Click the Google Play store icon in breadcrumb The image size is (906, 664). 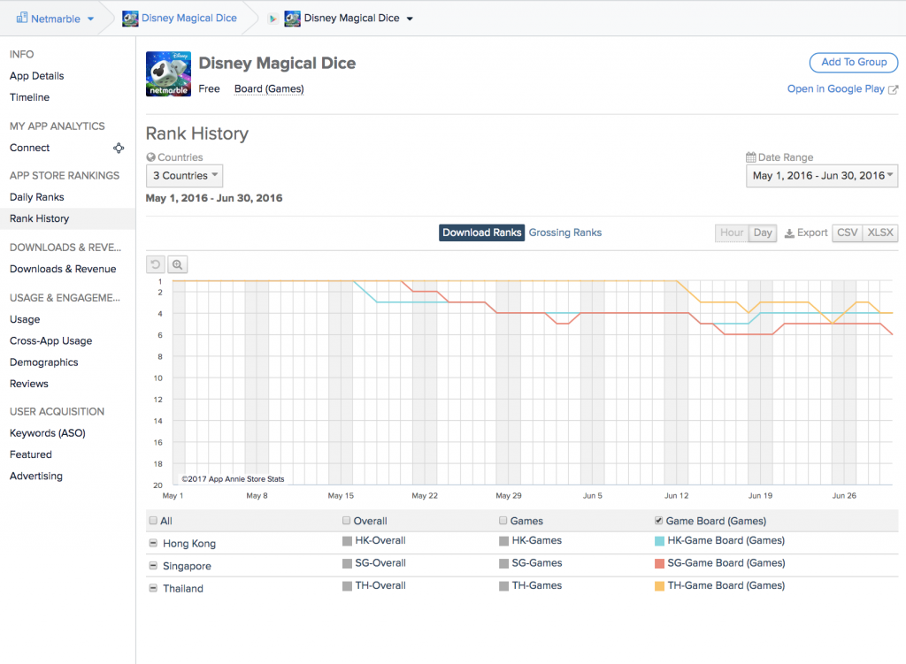273,19
